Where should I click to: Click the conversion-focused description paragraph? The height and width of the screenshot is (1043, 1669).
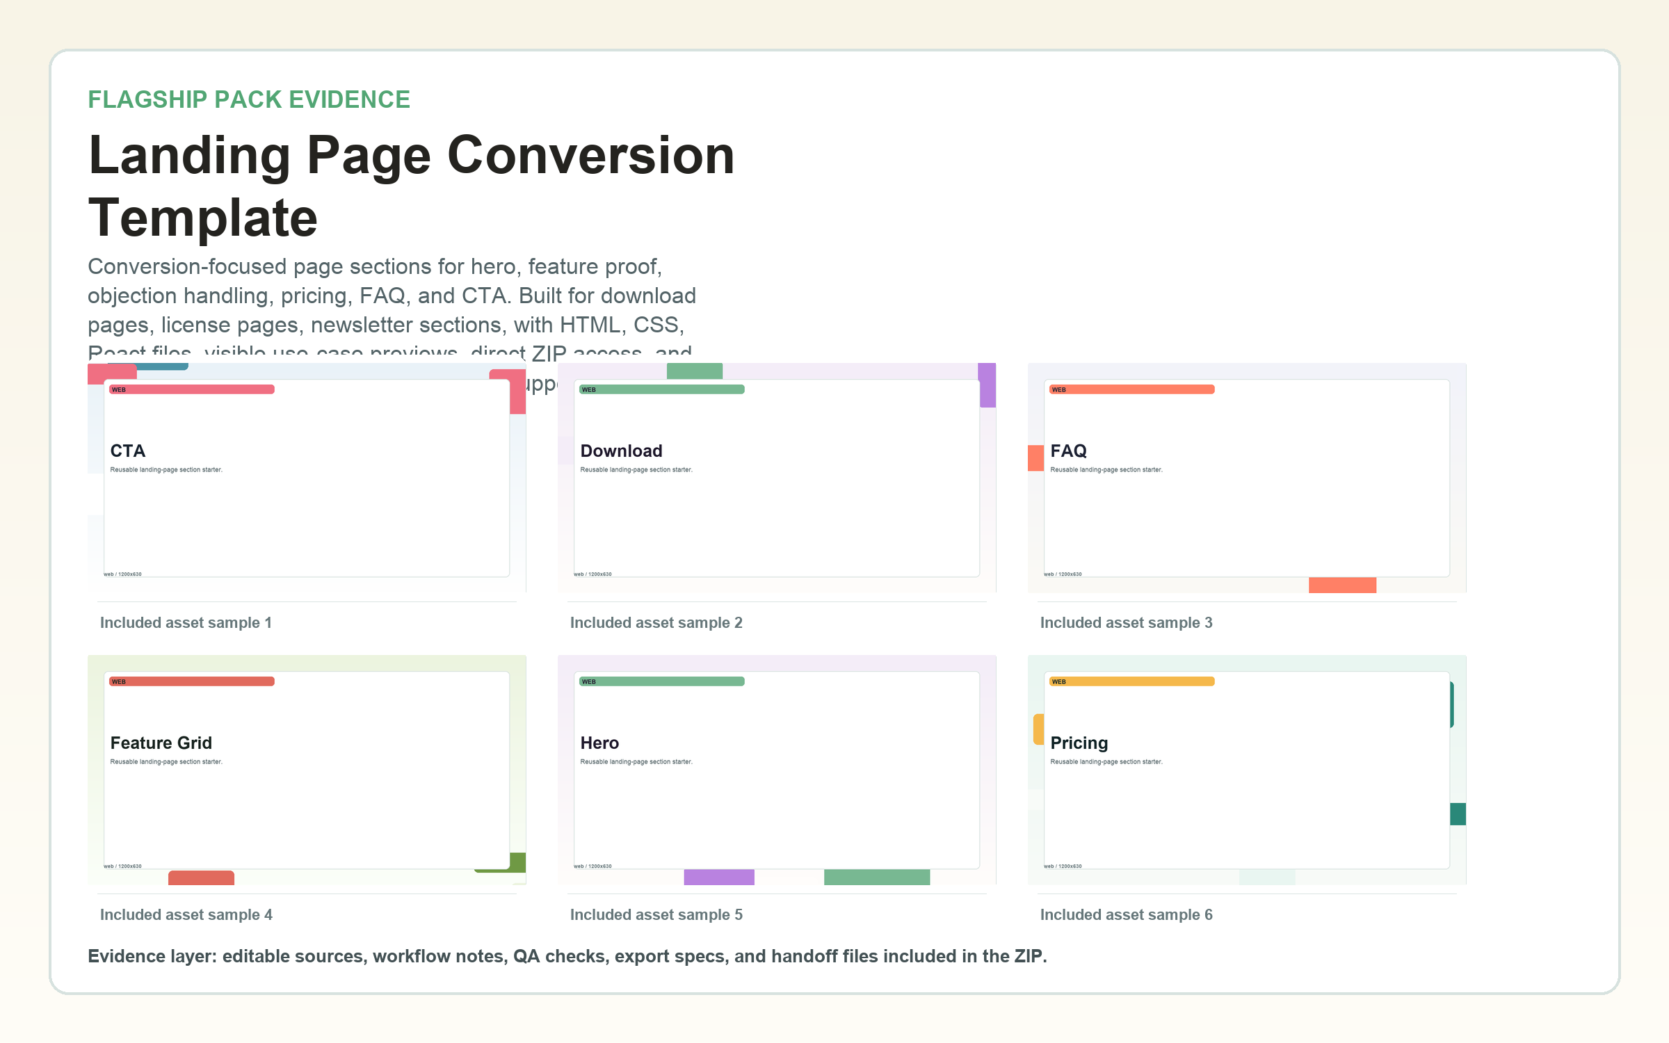(x=392, y=309)
